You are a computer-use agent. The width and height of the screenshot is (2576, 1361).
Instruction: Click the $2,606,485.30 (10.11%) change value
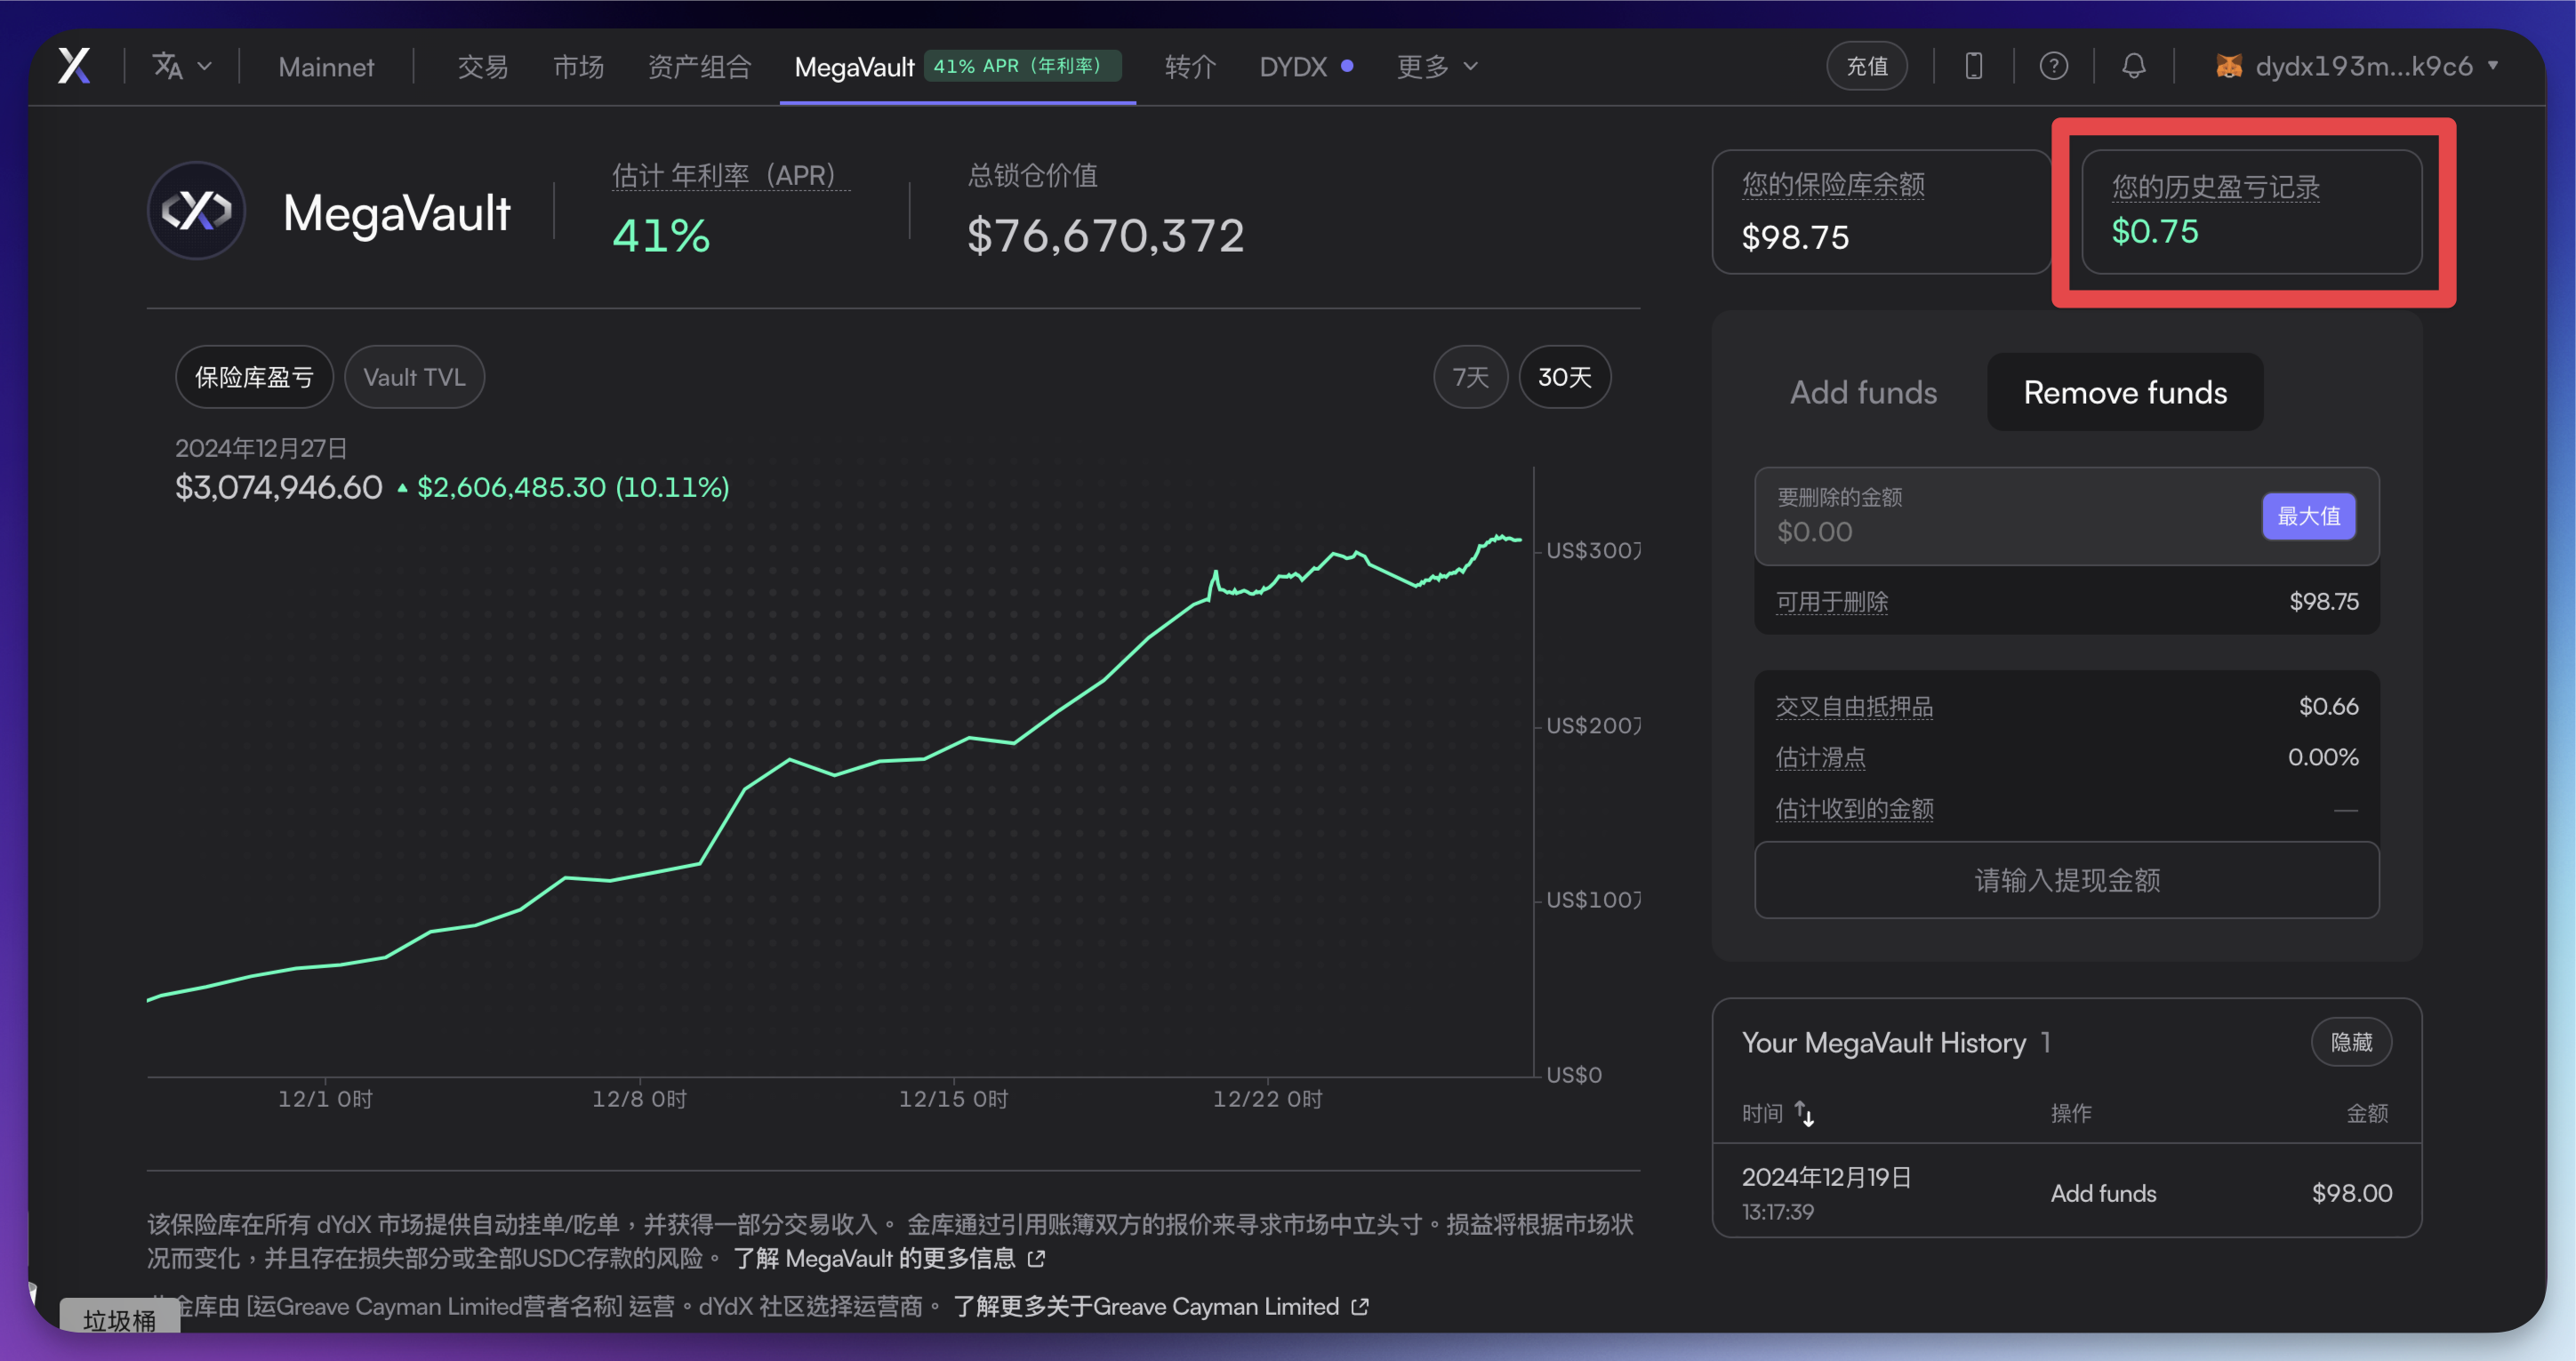click(572, 487)
